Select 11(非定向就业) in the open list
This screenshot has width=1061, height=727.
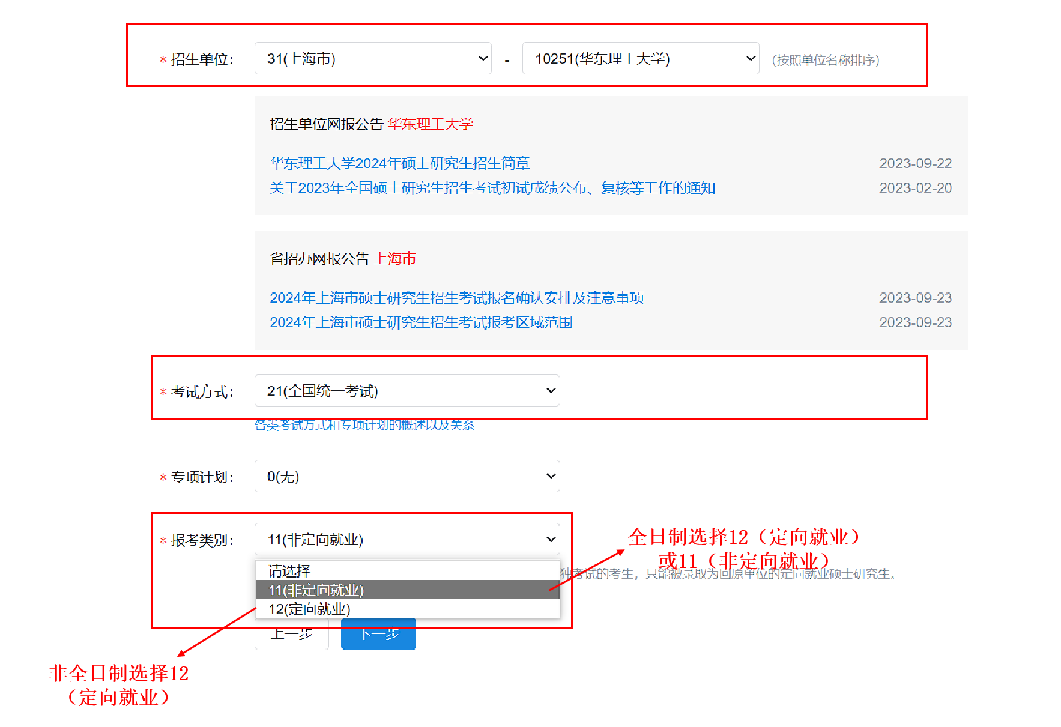tap(407, 590)
